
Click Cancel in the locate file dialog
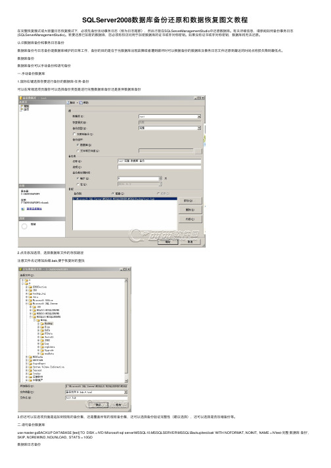coord(118,405)
